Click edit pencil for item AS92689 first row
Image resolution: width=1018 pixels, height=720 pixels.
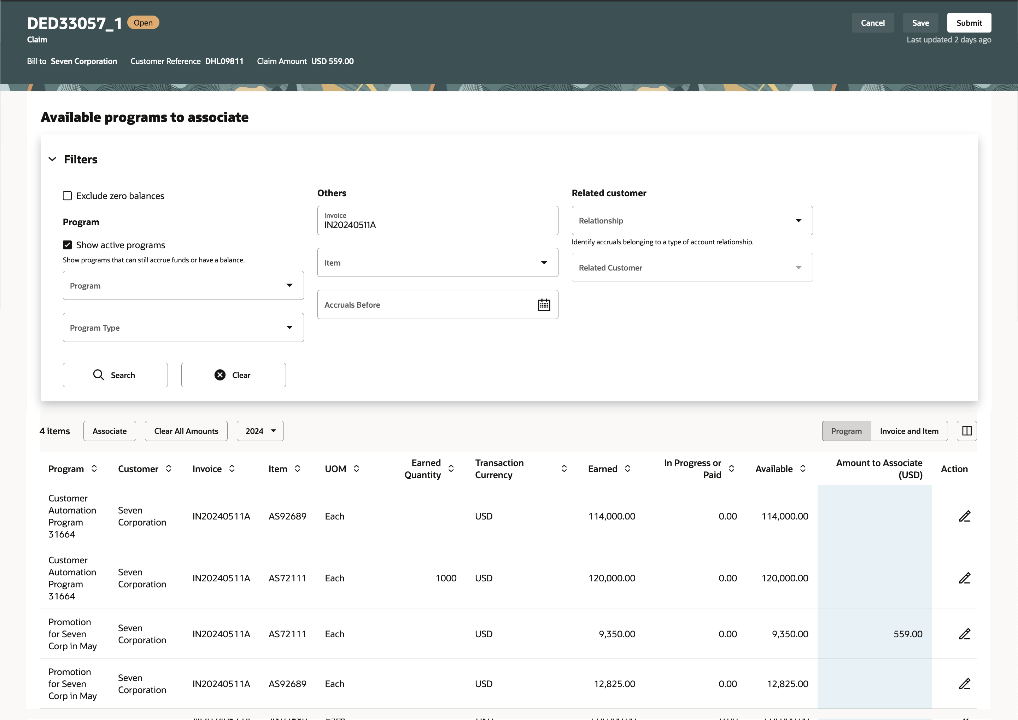point(964,516)
